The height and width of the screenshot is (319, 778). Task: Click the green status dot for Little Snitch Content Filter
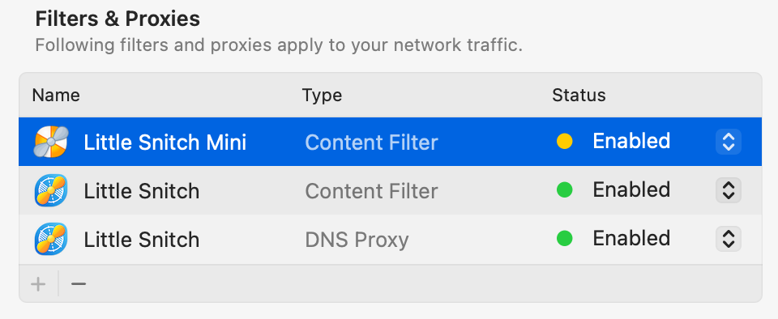pos(564,189)
